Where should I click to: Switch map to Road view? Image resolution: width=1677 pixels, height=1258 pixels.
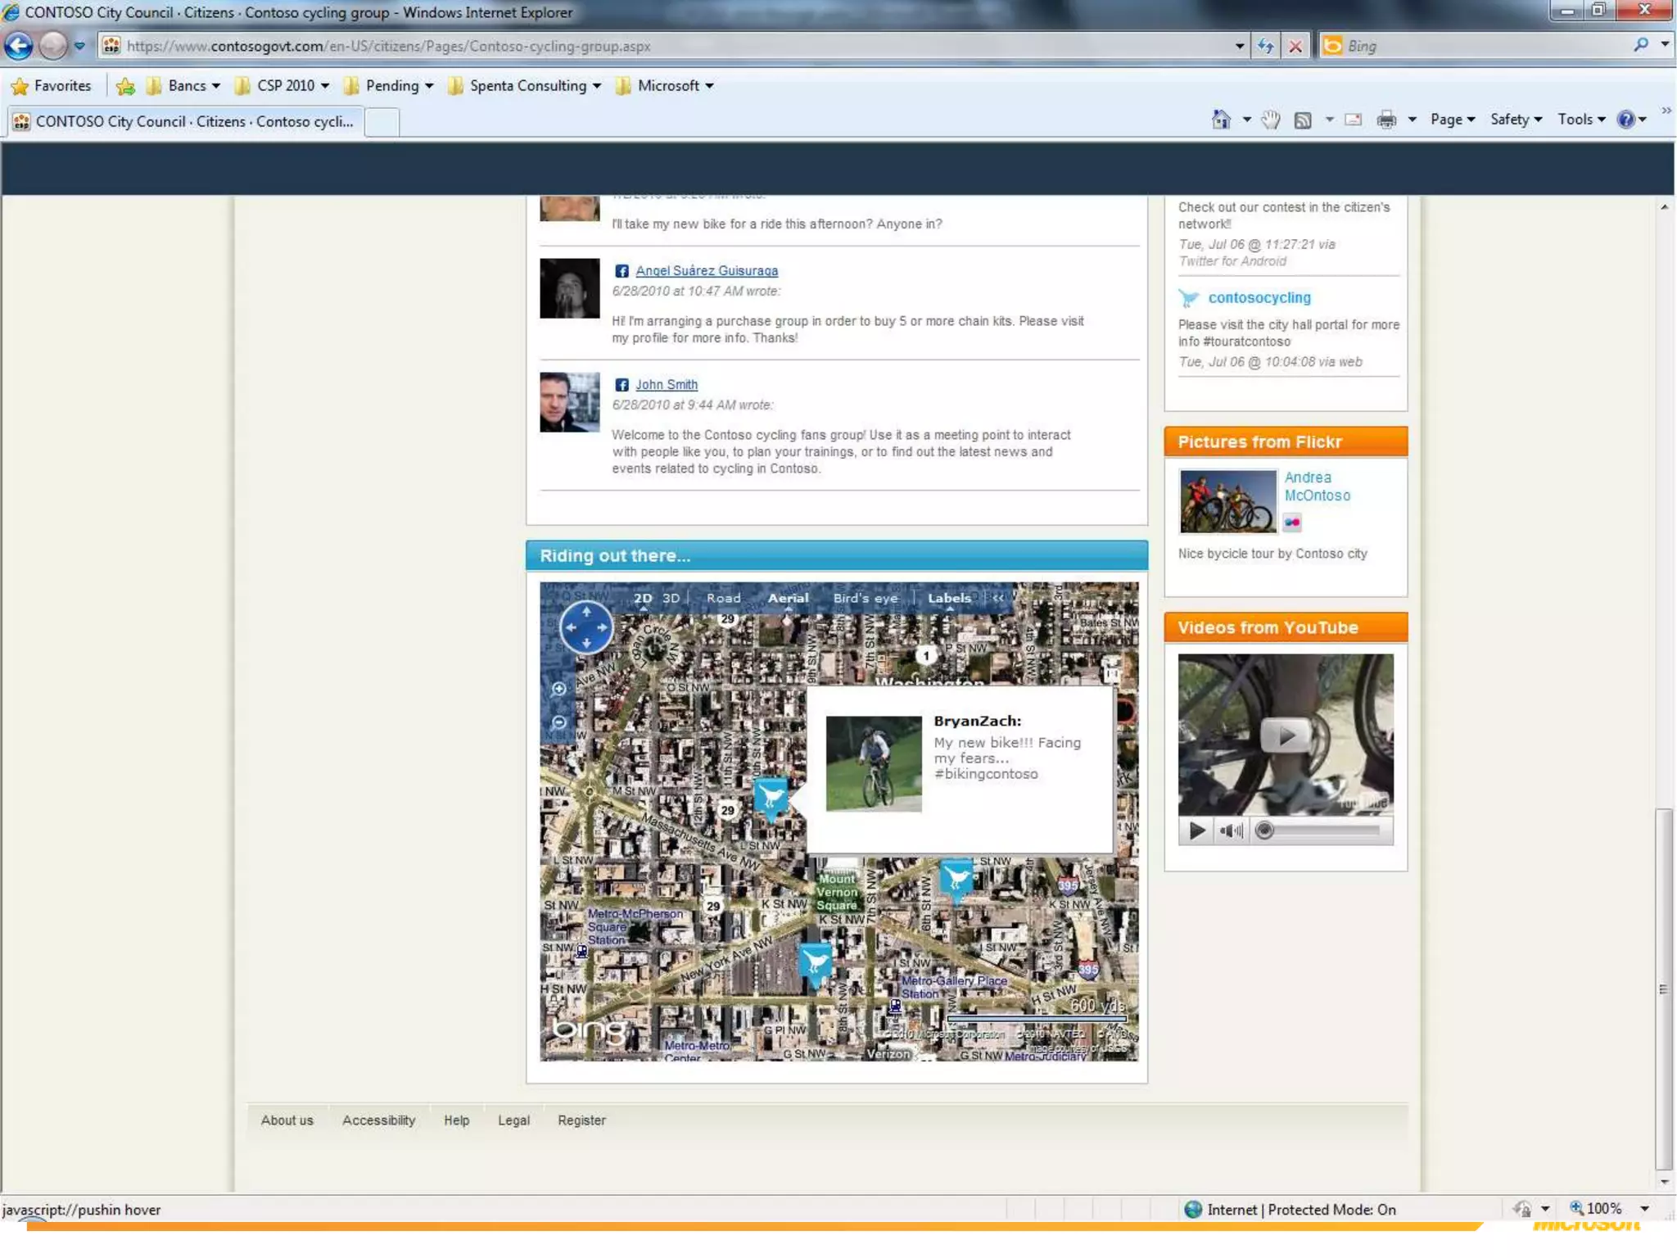coord(724,599)
